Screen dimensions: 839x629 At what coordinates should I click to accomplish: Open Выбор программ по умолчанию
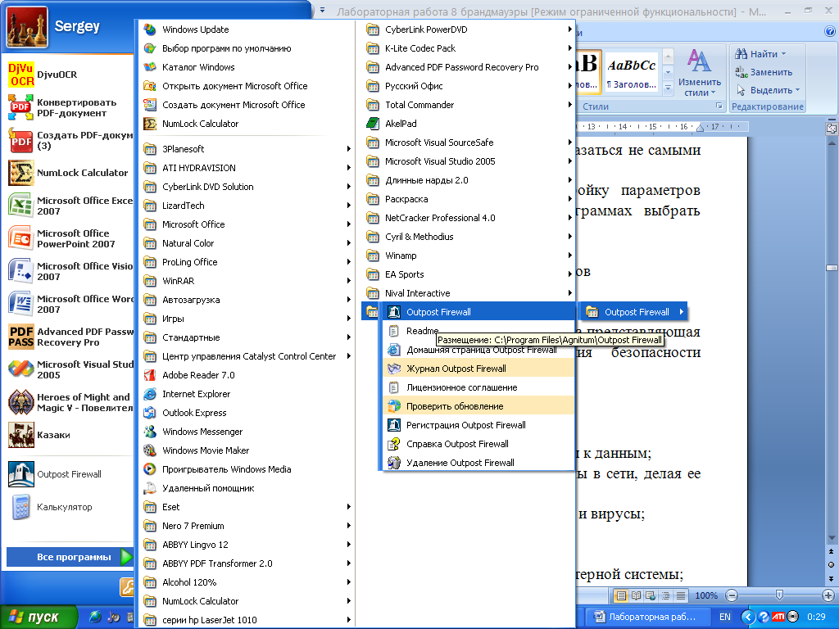(x=247, y=48)
